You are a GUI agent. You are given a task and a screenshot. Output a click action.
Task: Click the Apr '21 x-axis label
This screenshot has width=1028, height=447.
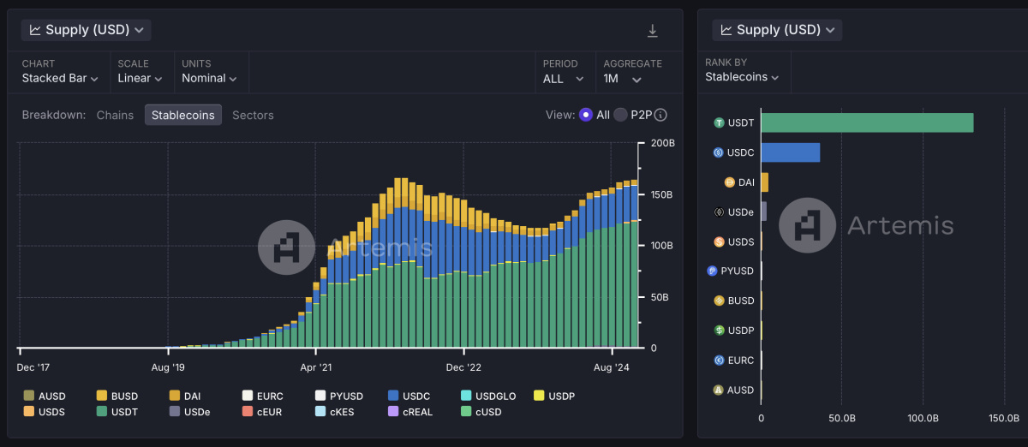point(316,367)
